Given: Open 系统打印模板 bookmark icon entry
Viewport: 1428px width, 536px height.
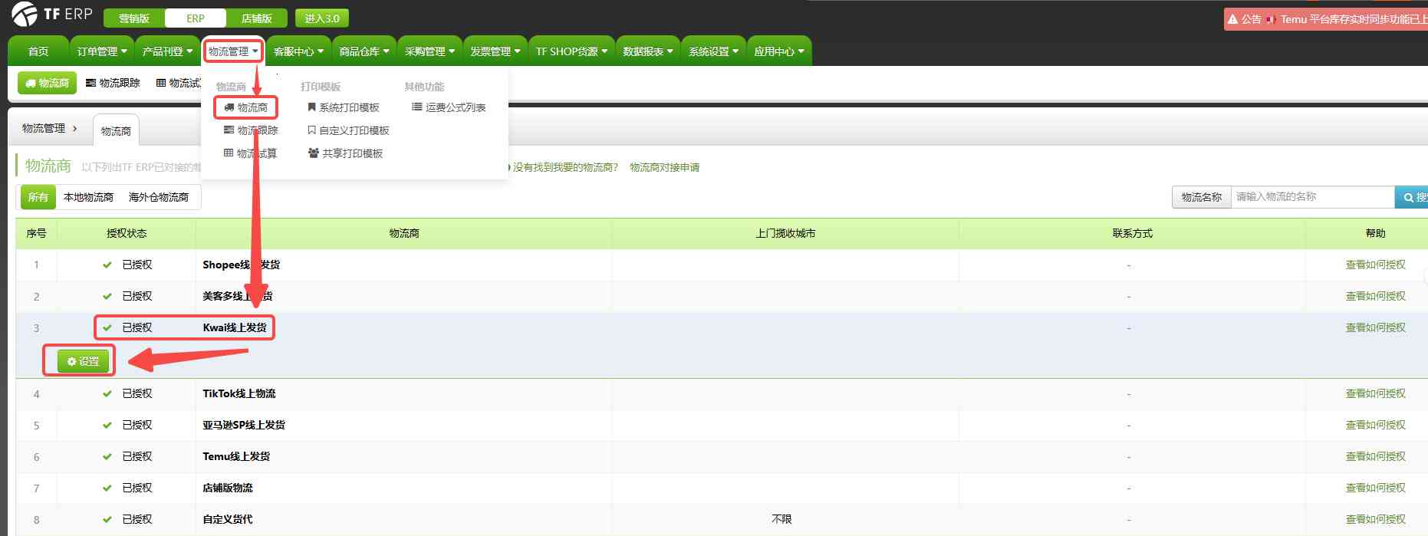Looking at the screenshot, I should (x=311, y=107).
